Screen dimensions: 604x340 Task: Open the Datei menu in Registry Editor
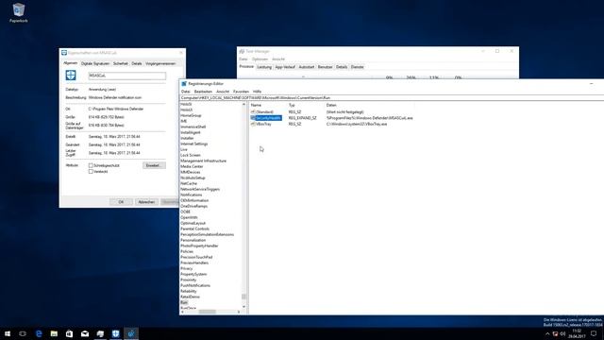pyautogui.click(x=186, y=92)
